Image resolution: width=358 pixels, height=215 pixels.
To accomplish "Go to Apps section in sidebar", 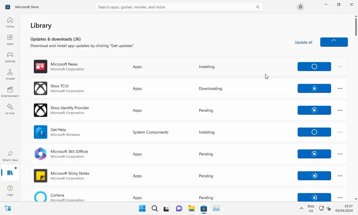I will click(10, 40).
